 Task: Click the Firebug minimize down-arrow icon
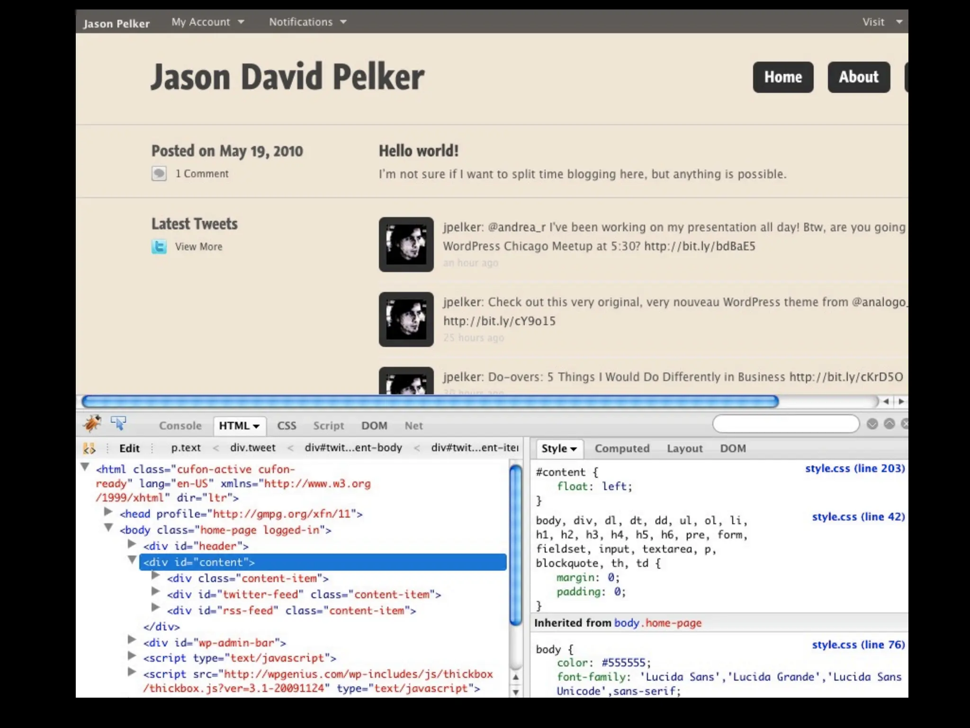(872, 424)
